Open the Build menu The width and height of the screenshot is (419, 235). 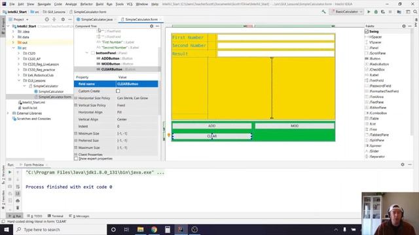[x=100, y=4]
